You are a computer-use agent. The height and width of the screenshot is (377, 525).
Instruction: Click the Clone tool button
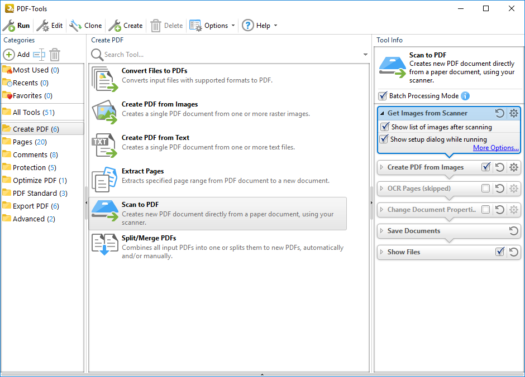[85, 26]
